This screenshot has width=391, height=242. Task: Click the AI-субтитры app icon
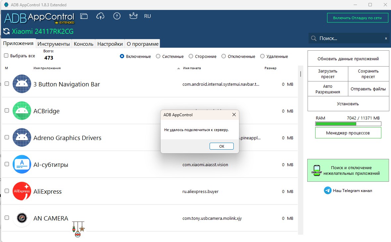click(22, 164)
